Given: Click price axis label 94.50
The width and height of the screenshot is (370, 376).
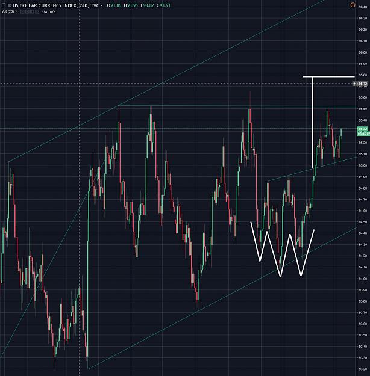Looking at the screenshot, I should [x=363, y=222].
